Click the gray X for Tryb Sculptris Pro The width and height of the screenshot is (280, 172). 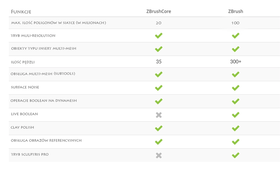(159, 155)
